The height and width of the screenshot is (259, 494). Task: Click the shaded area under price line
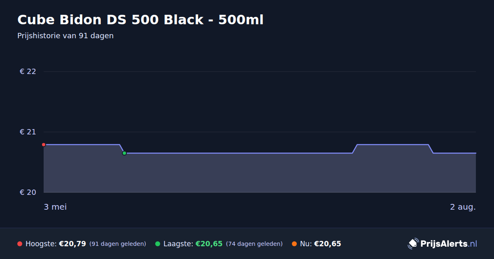point(260,173)
